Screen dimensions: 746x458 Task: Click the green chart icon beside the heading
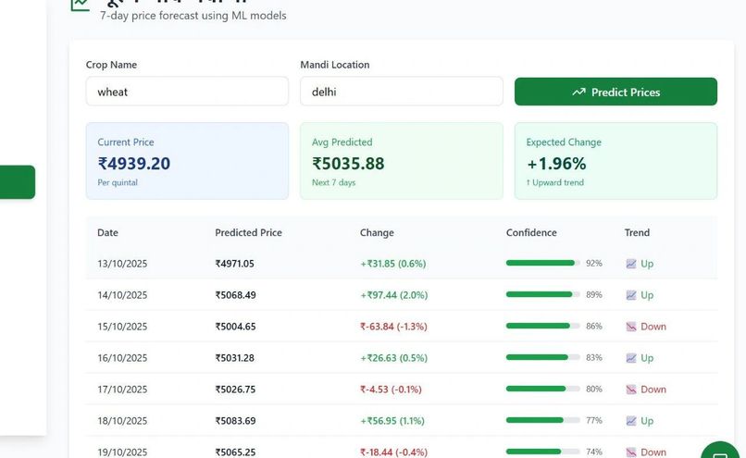coord(80,4)
